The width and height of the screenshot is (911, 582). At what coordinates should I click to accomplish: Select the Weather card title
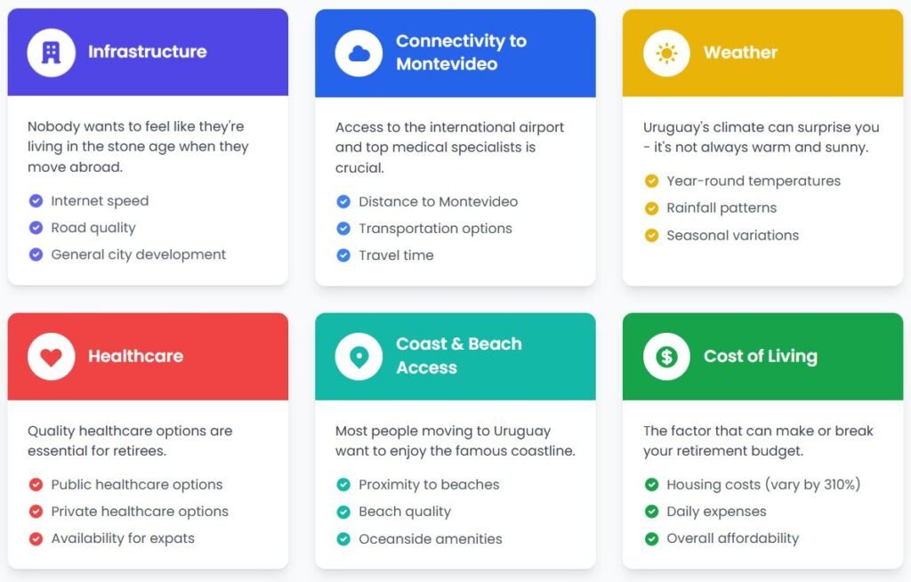pos(741,53)
